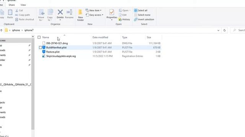This screenshot has width=245, height=137.
Task: Click the Paste clipboard icon
Action: coord(10,12)
